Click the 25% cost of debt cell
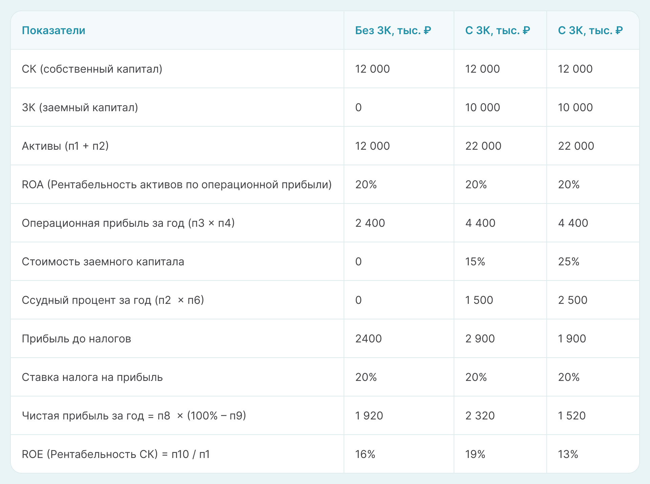 point(568,262)
